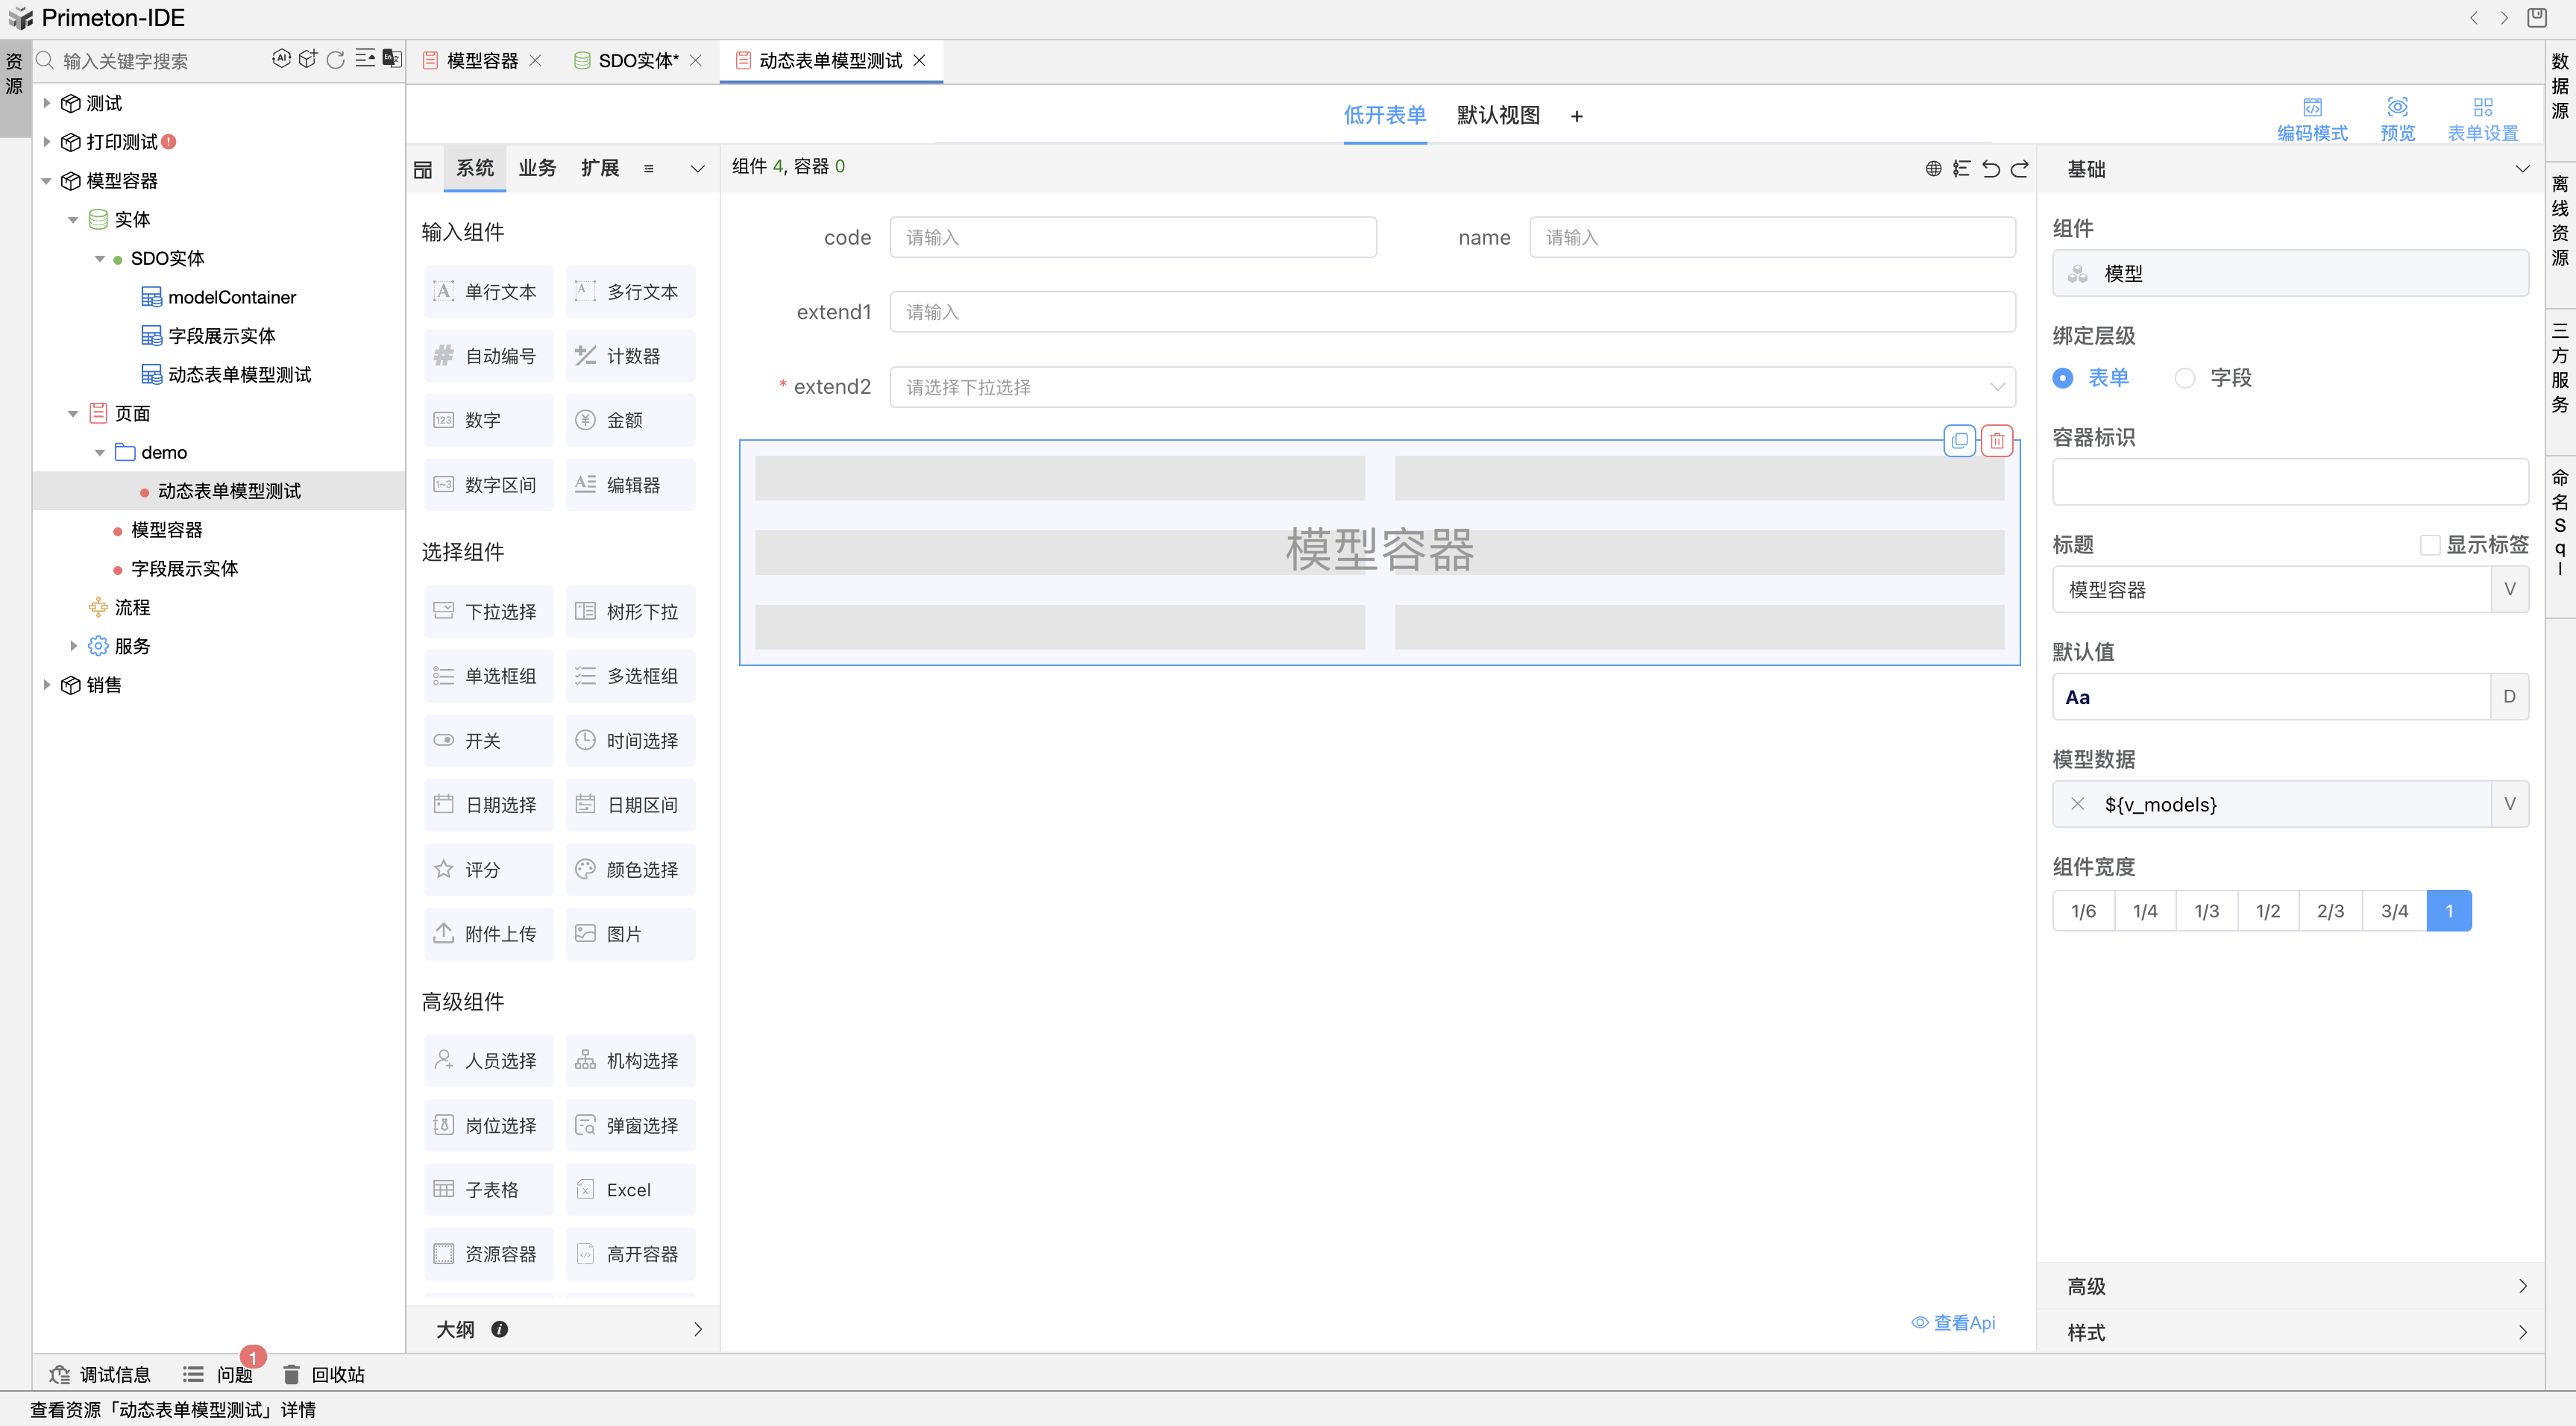The height and width of the screenshot is (1426, 2576).
Task: Click the undo arrow icon in canvas toolbar
Action: click(1990, 168)
